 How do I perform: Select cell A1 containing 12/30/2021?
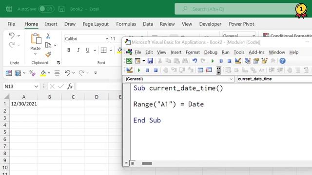click(24, 104)
